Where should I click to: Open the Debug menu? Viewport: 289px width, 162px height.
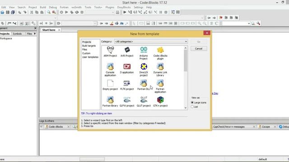(x=53, y=7)
